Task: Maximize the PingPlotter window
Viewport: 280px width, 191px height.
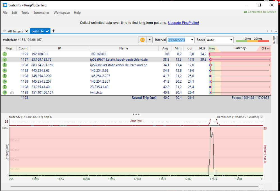Action: coord(259,5)
